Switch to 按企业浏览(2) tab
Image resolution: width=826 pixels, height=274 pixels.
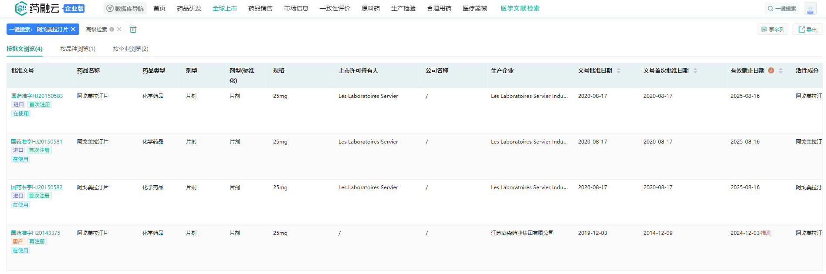point(131,49)
